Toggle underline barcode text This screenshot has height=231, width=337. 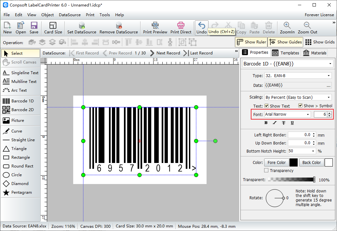click(292, 123)
